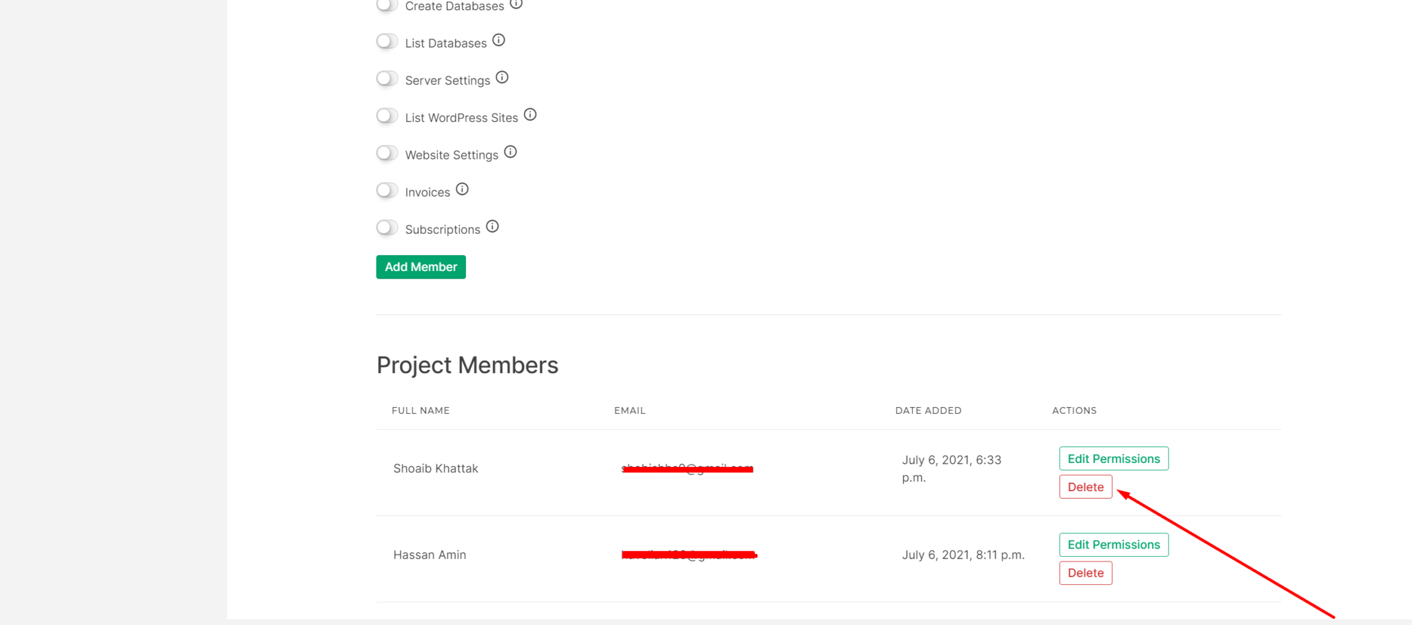Screen dimensions: 1412x625
Task: Enable the List WordPress Sites permission
Action: pos(387,116)
